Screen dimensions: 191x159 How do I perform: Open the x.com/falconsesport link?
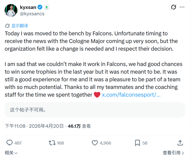131,95
